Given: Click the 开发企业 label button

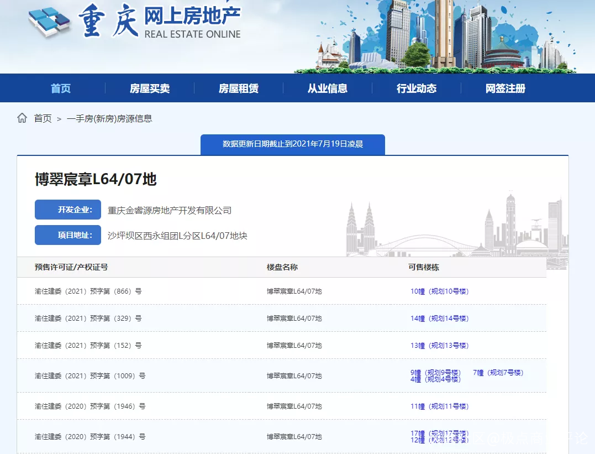Looking at the screenshot, I should click(68, 210).
